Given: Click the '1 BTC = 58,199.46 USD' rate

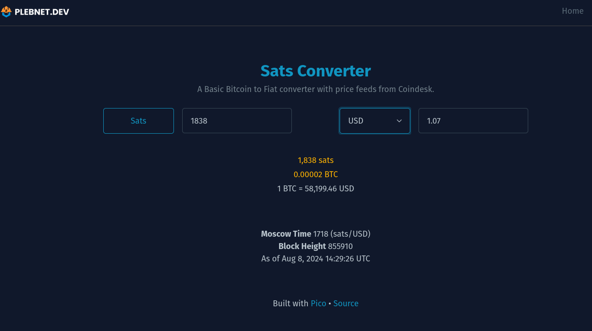Looking at the screenshot, I should 316,189.
